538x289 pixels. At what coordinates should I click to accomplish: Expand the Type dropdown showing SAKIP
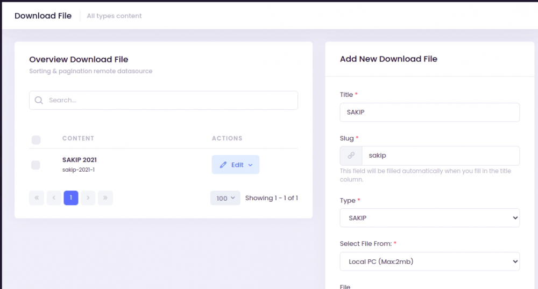429,218
